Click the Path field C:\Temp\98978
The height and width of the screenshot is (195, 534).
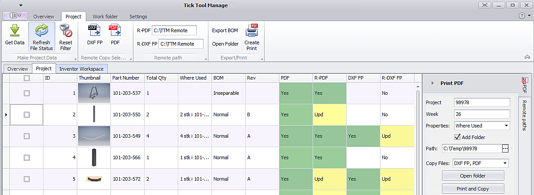coord(472,148)
